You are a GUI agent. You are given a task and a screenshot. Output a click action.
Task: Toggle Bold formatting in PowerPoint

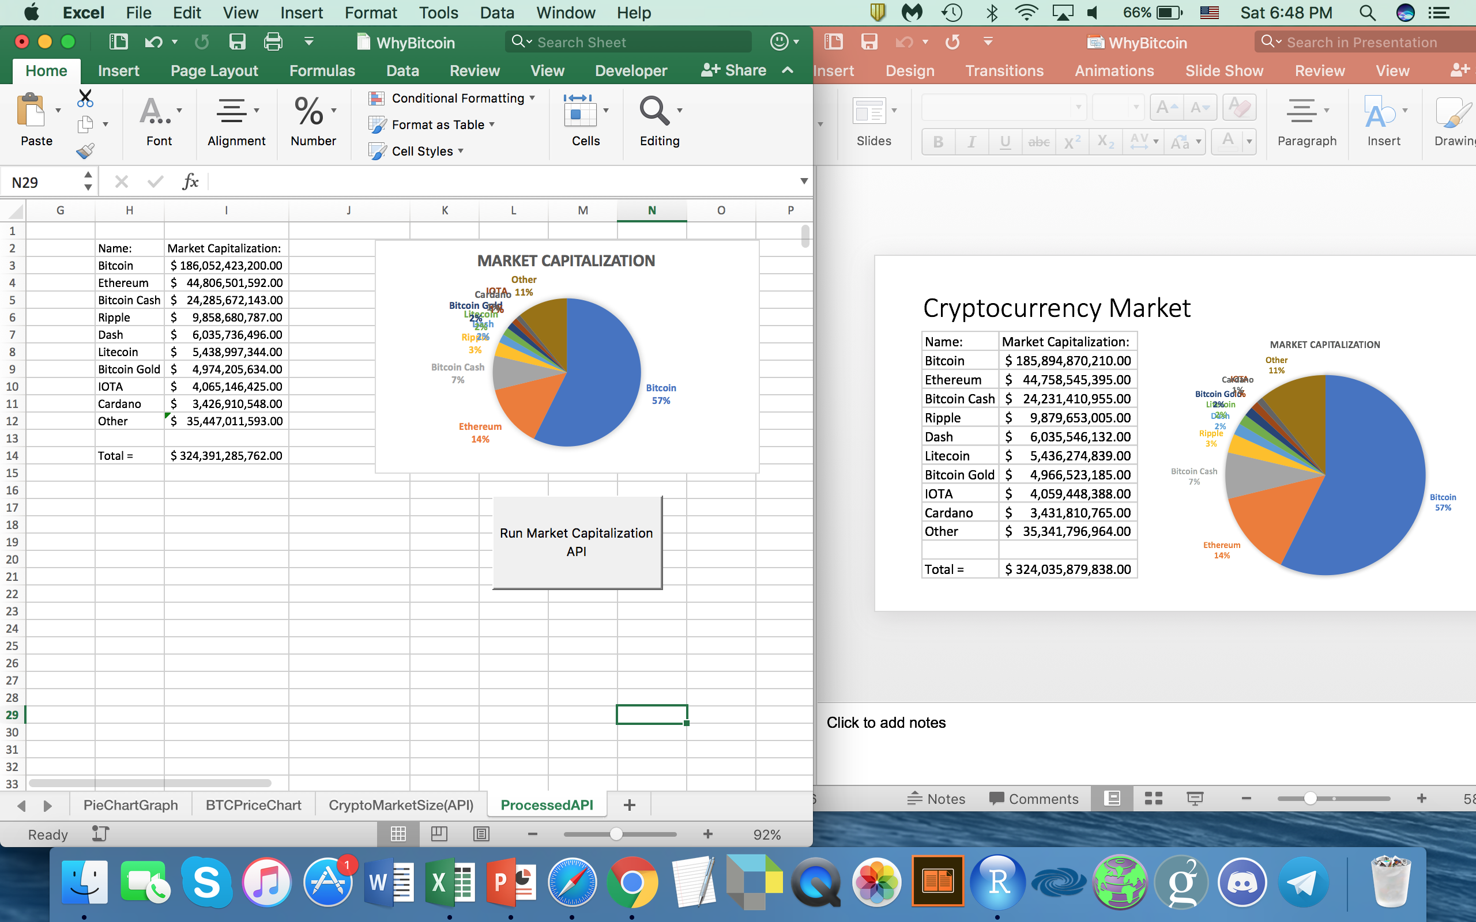pyautogui.click(x=938, y=142)
